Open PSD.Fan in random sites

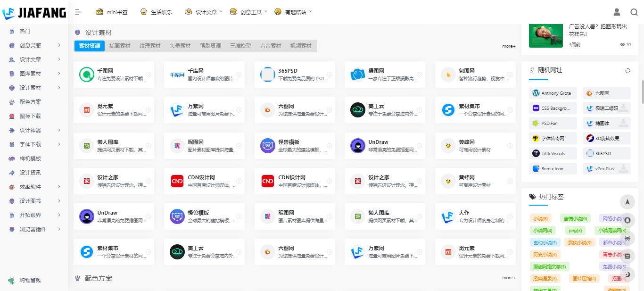pyautogui.click(x=553, y=123)
